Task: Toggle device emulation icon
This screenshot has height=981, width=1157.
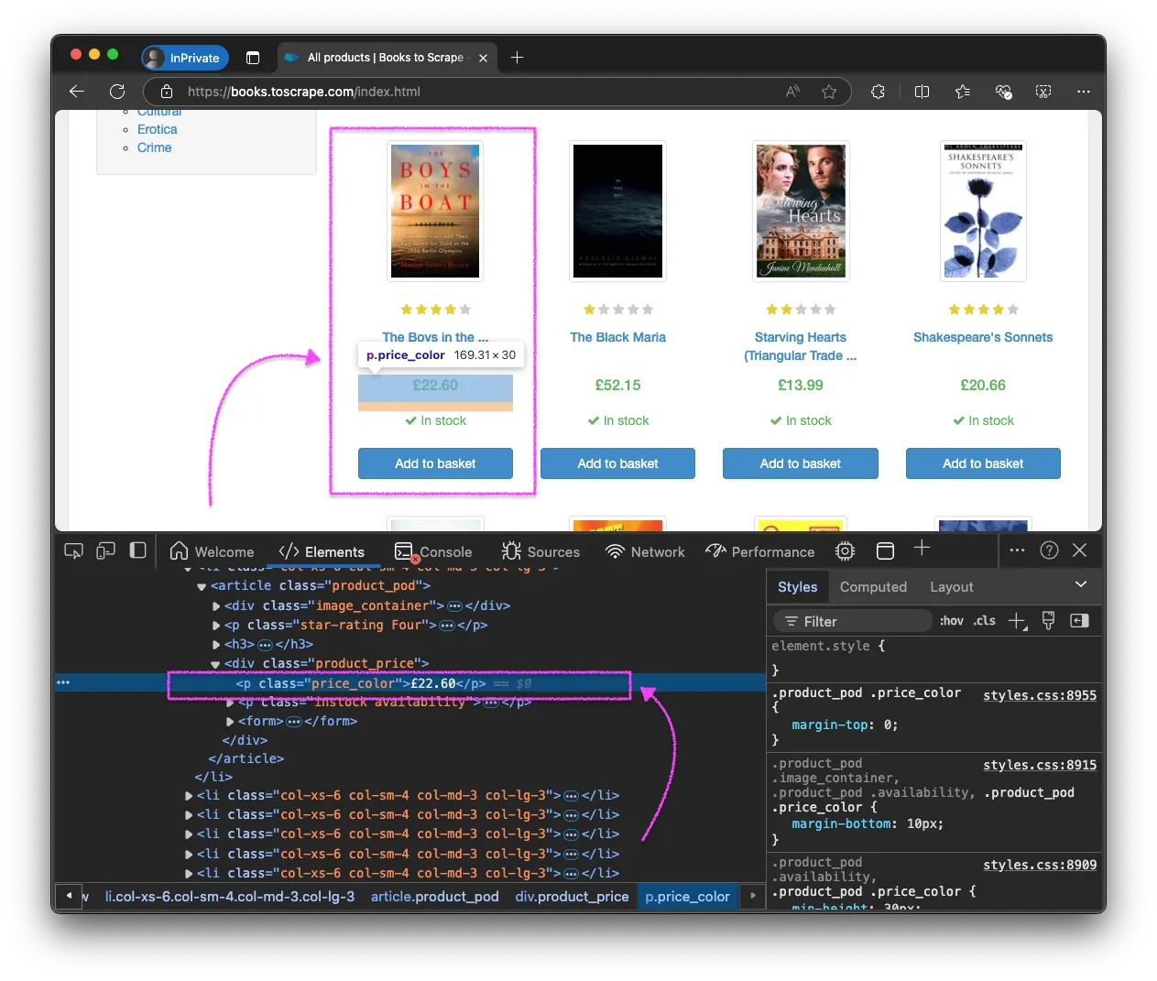Action: point(105,550)
